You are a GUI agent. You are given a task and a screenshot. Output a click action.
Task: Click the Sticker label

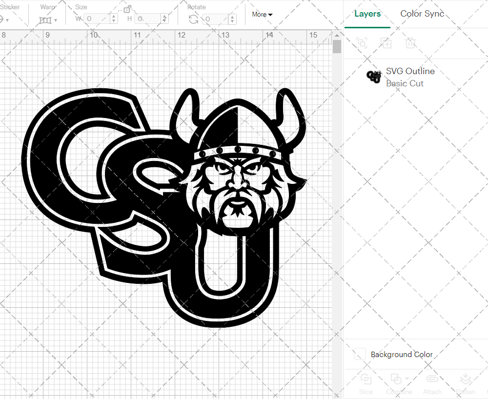[x=11, y=6]
